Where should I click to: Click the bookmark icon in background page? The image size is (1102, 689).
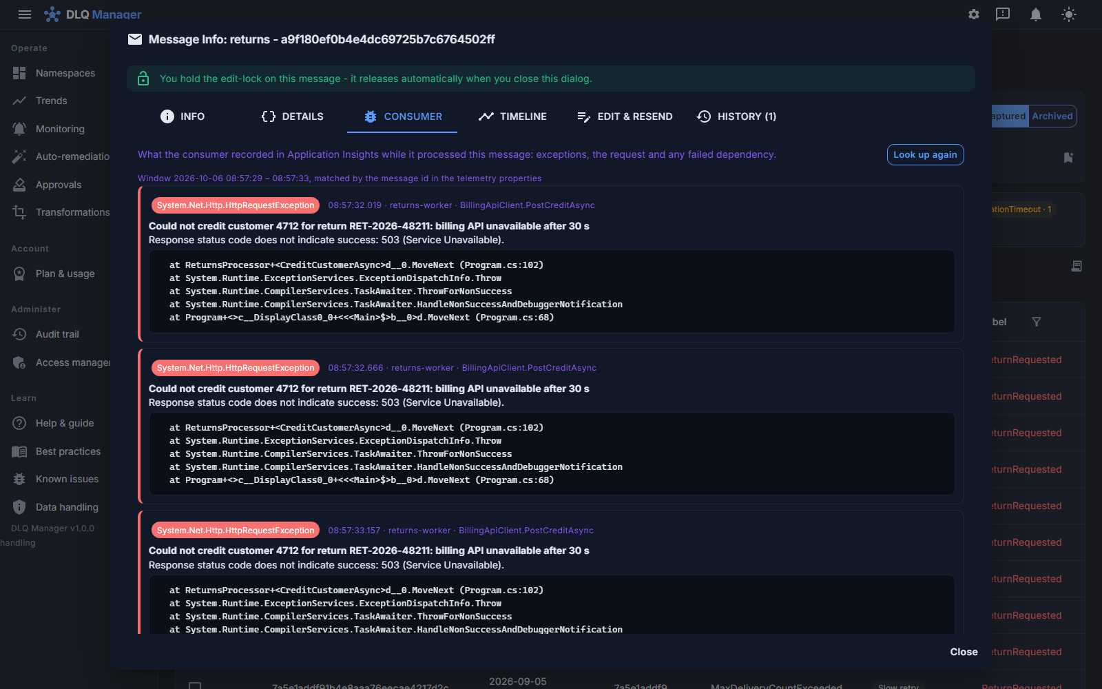coord(1068,158)
